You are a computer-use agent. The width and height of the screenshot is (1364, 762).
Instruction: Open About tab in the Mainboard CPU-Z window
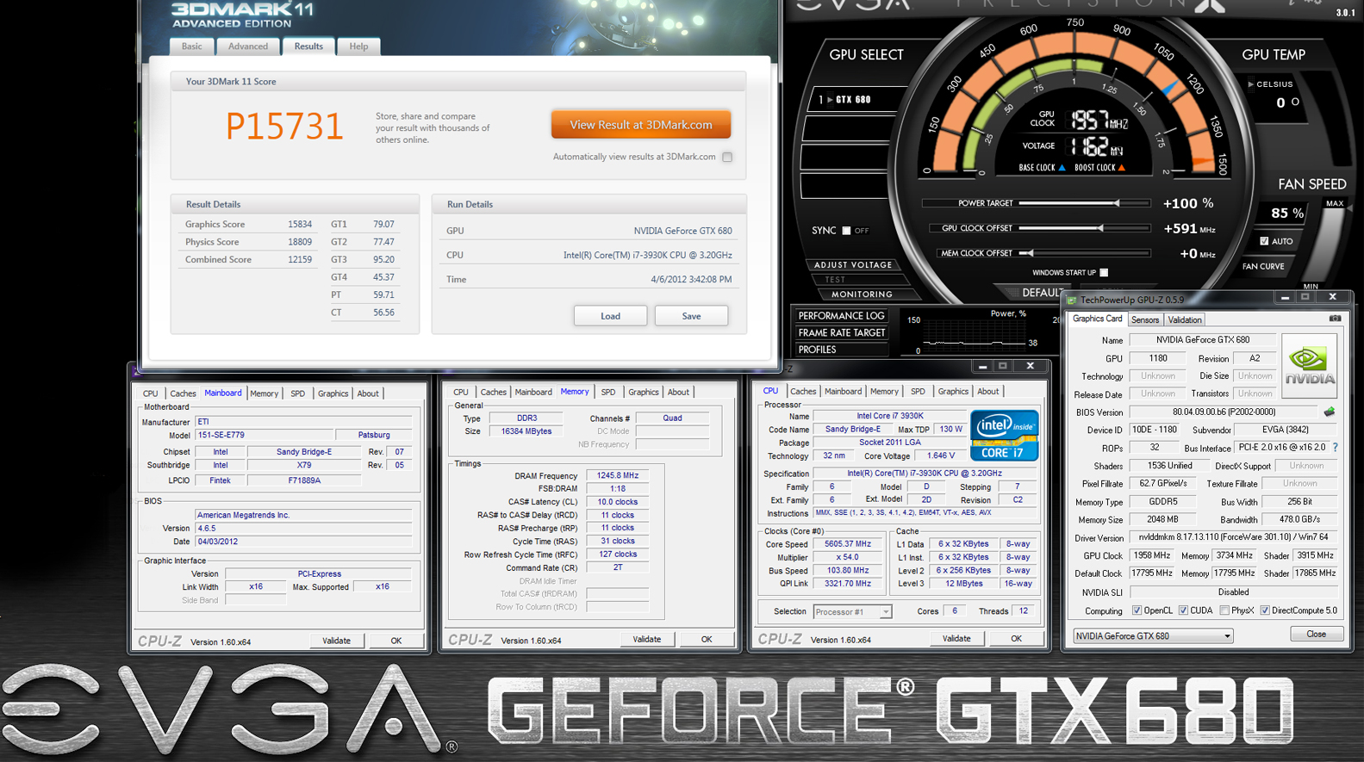[x=368, y=393]
